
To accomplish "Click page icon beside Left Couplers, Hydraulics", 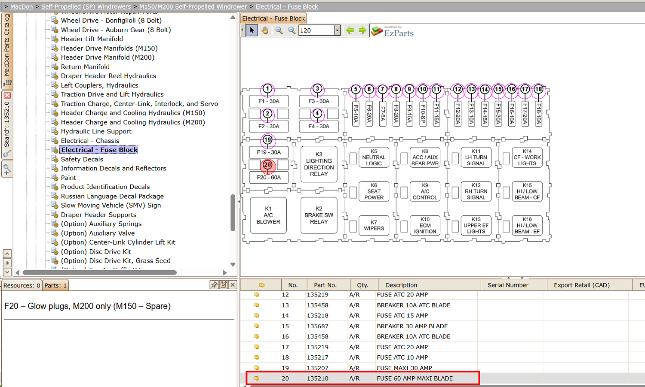I will 55,85.
